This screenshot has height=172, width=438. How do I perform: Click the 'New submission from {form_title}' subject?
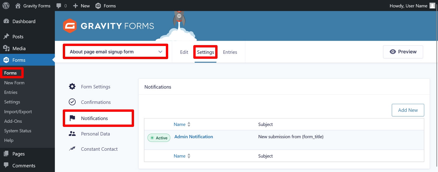point(291,136)
